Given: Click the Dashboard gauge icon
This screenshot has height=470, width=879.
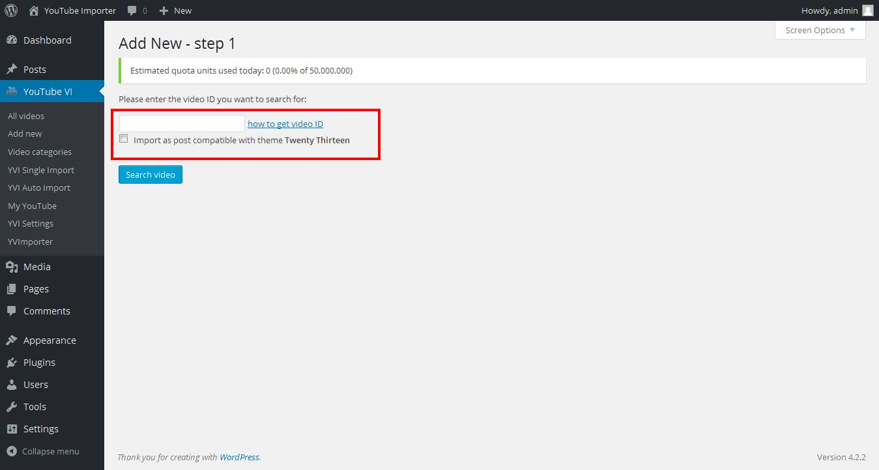Looking at the screenshot, I should (x=12, y=40).
